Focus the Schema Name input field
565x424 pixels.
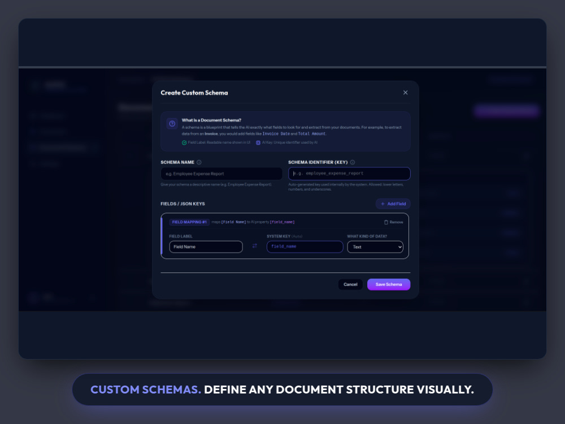point(221,174)
